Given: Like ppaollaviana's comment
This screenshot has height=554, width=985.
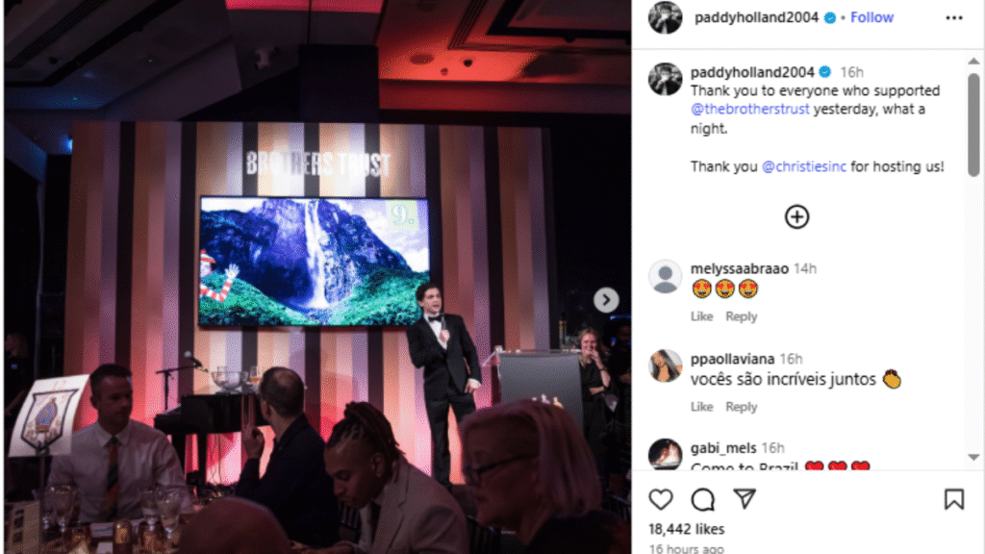Looking at the screenshot, I should pyautogui.click(x=701, y=407).
